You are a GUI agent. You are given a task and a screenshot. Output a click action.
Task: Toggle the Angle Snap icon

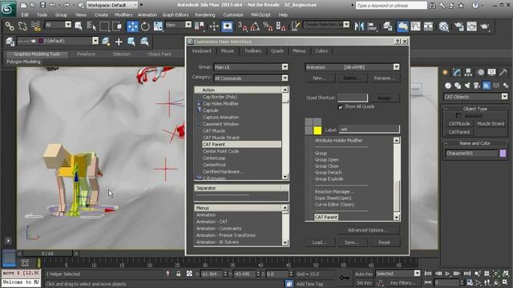[255, 26]
